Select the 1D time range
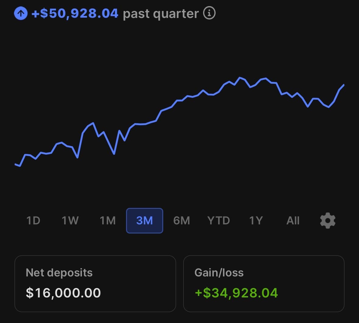This screenshot has height=323, width=359. [x=33, y=220]
